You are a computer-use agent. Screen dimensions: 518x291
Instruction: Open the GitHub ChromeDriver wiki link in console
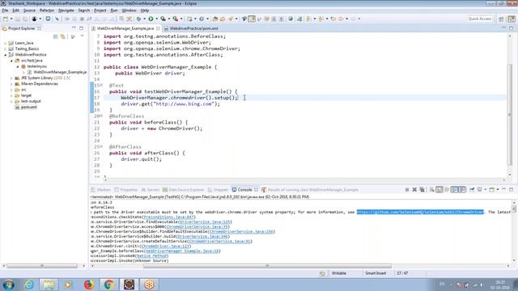click(420, 212)
